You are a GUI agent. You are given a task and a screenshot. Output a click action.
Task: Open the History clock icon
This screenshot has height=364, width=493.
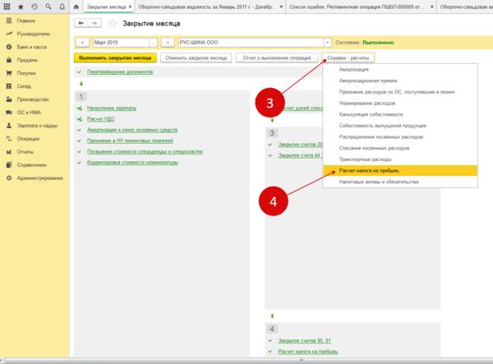[x=34, y=7]
